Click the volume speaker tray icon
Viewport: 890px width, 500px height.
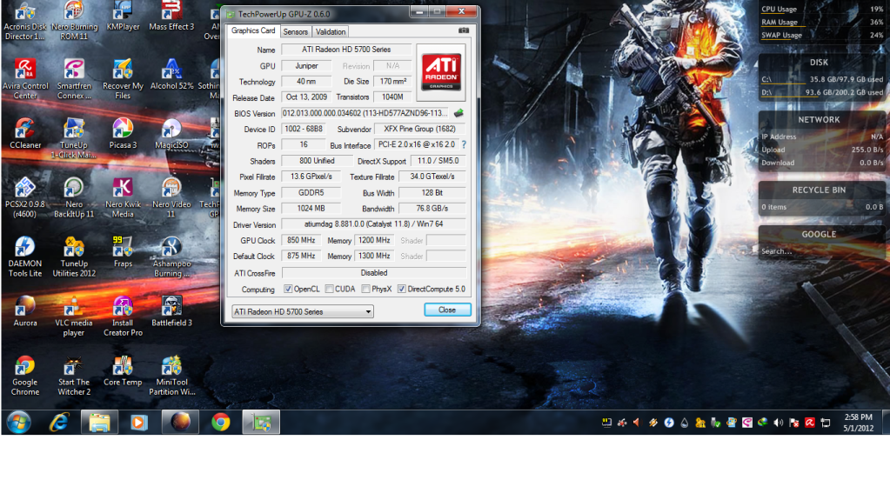778,423
